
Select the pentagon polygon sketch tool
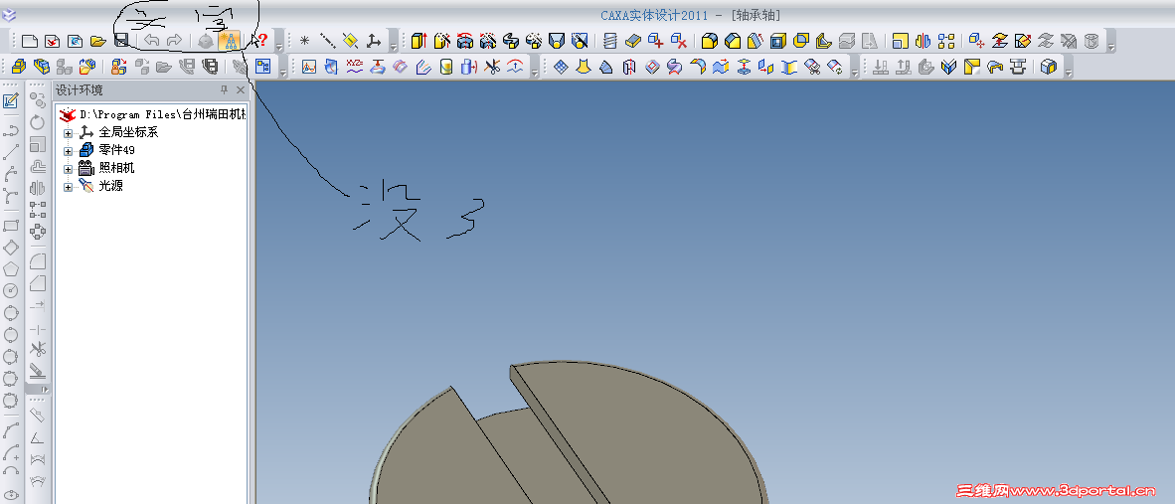click(x=11, y=268)
